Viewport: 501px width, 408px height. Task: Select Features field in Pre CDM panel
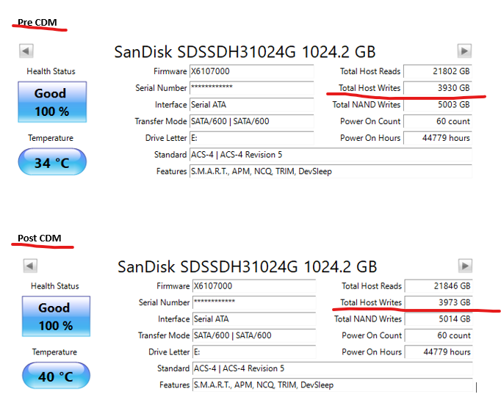pyautogui.click(x=331, y=172)
